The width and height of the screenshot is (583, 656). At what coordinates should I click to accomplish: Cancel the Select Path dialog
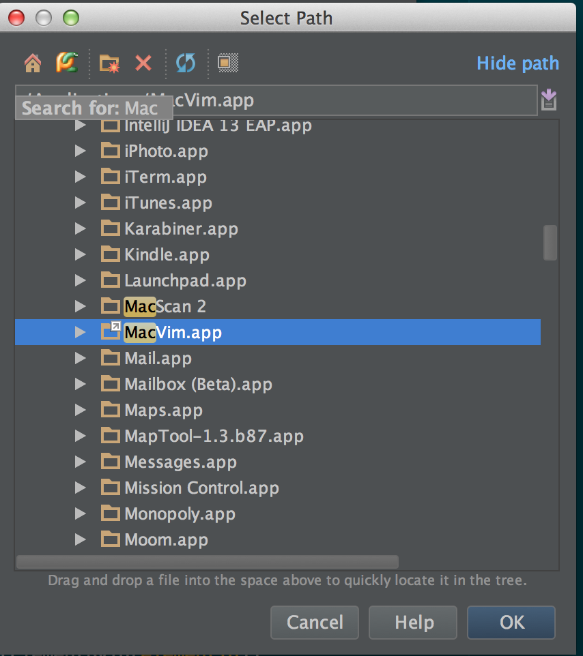click(x=315, y=622)
